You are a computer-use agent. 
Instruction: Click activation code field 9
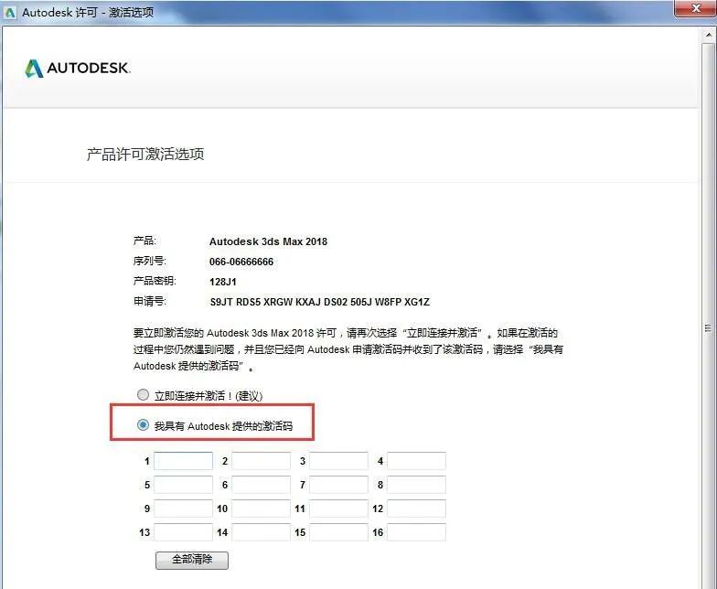tap(183, 509)
